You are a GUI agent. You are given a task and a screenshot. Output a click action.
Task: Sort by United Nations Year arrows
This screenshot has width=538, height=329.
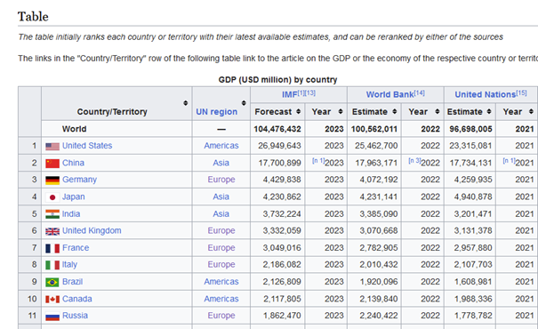click(531, 111)
